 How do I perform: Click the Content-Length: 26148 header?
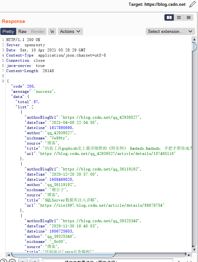(x=30, y=71)
